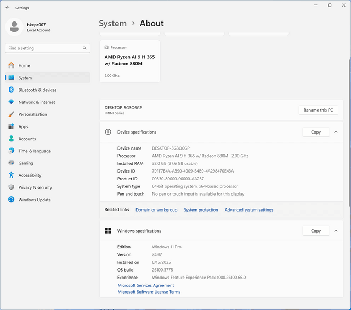Click the Processor chip icon
The width and height of the screenshot is (351, 310).
tap(106, 47)
